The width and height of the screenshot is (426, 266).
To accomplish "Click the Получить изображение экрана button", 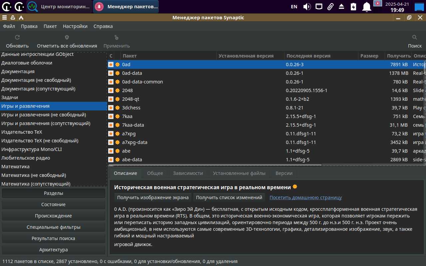I will [153, 198].
